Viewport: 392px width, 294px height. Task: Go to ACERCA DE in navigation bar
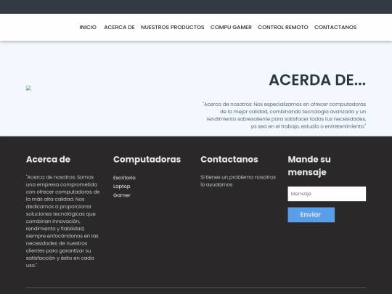pyautogui.click(x=119, y=28)
